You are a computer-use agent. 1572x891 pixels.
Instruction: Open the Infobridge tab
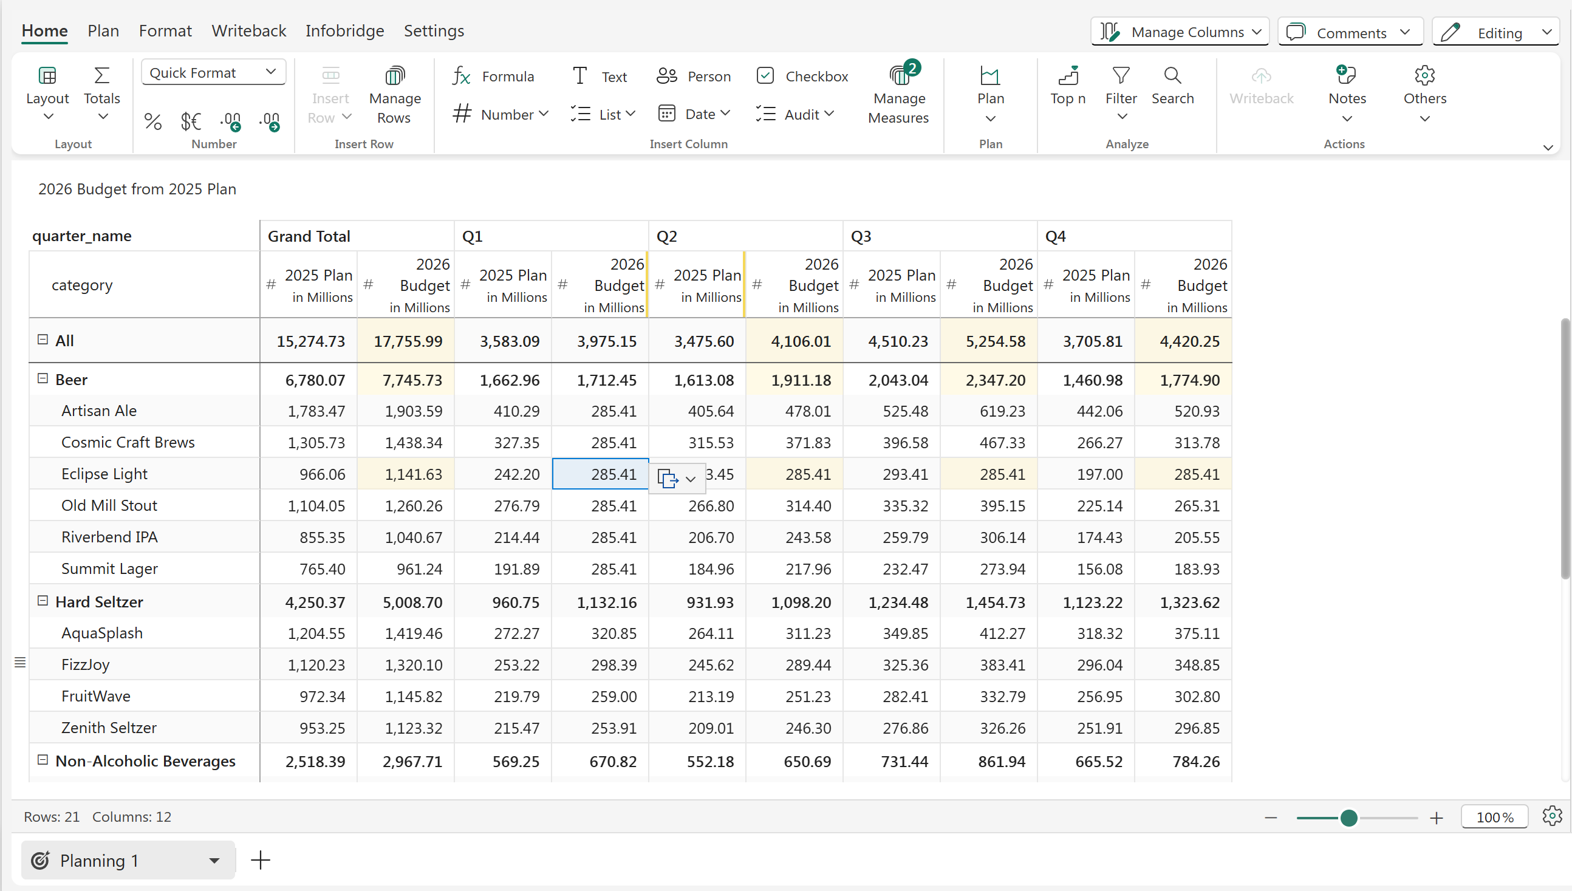click(344, 30)
